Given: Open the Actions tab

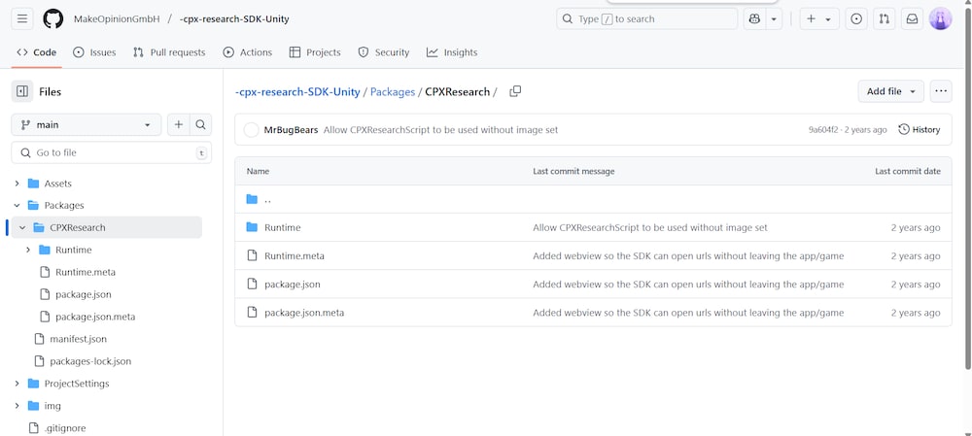Looking at the screenshot, I should click(247, 52).
